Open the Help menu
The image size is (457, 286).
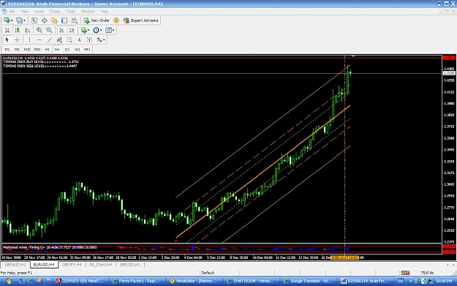[x=105, y=12]
